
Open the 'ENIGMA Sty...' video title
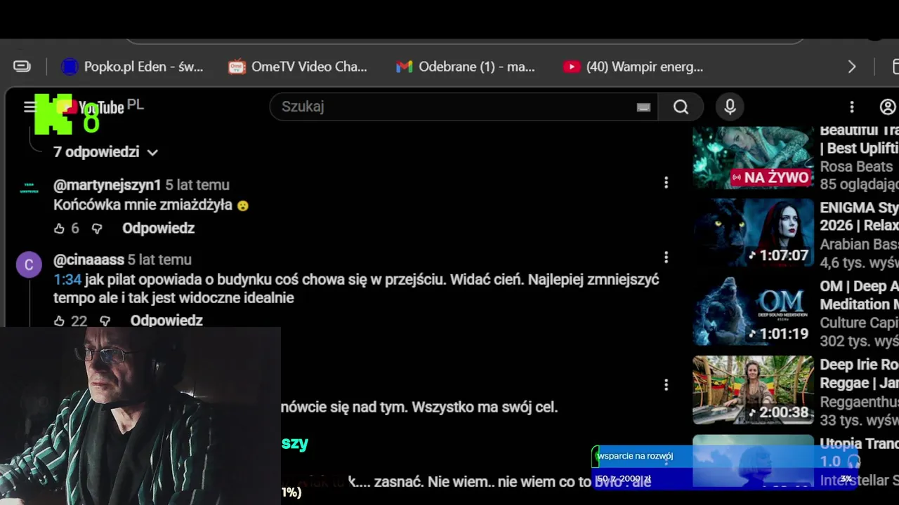(859, 216)
